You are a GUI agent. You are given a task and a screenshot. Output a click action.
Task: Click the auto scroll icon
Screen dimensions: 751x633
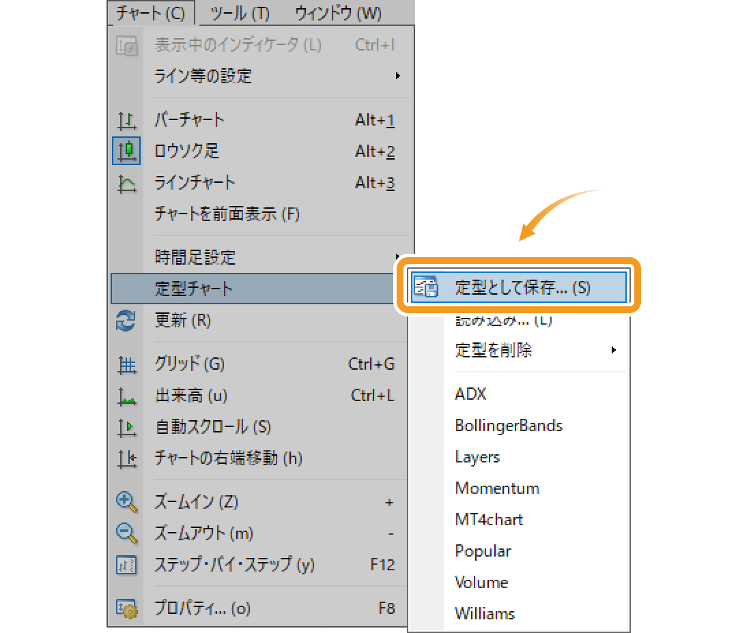(126, 428)
